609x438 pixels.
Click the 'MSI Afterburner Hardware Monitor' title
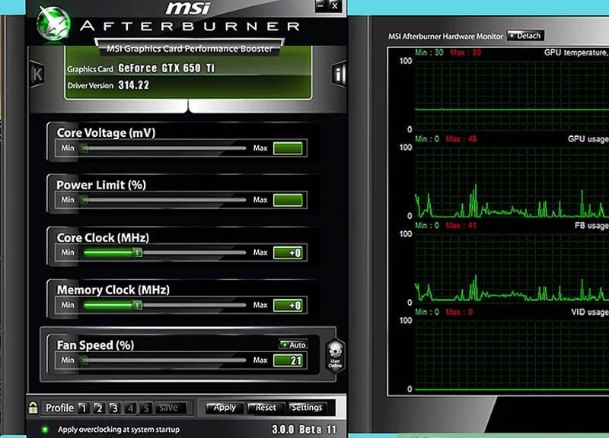click(445, 36)
